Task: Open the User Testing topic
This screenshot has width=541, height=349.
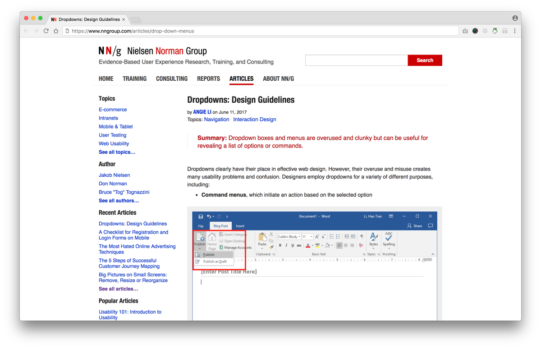Action: [x=113, y=135]
